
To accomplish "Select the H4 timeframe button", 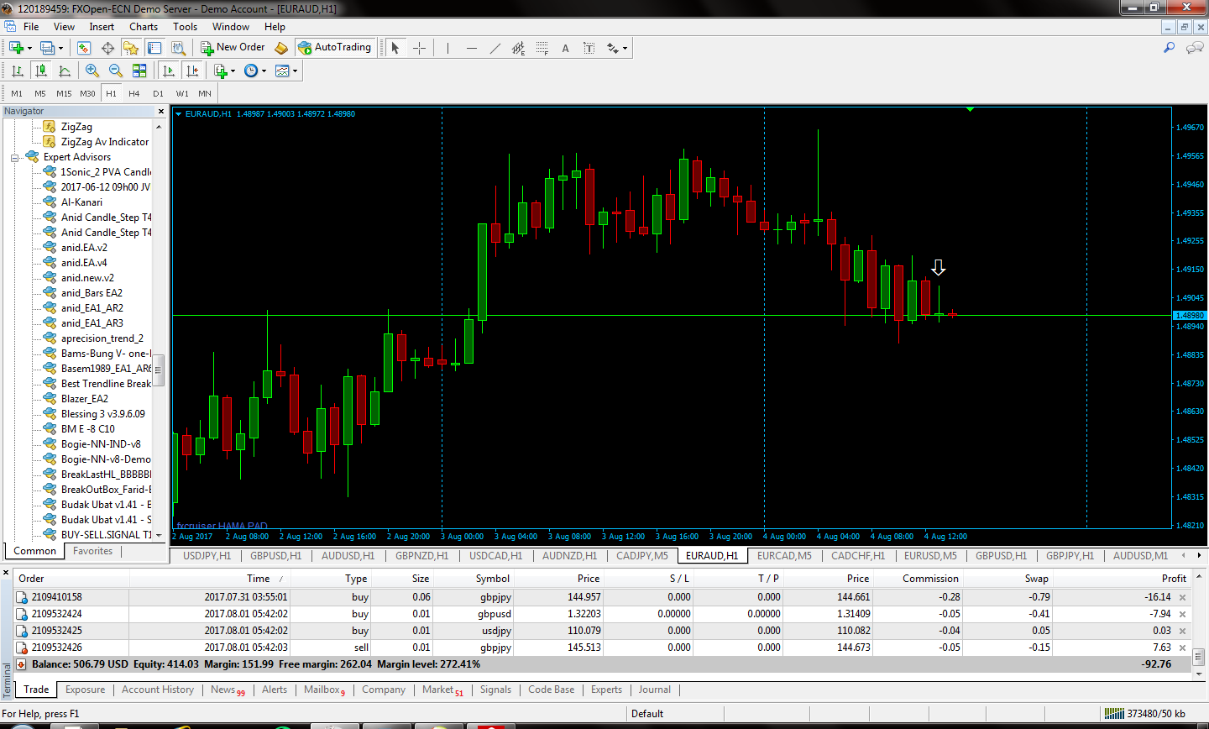I will click(x=134, y=93).
